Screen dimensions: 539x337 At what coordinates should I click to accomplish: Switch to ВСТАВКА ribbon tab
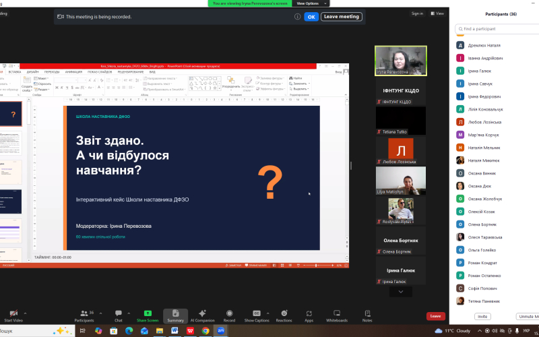pos(15,72)
